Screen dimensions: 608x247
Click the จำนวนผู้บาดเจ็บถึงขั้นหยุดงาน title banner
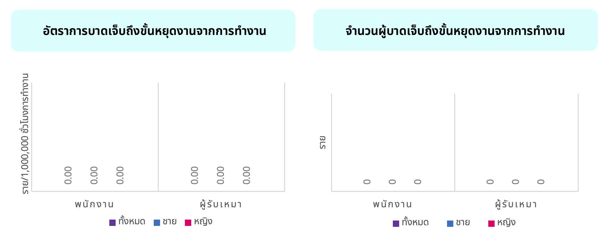[455, 31]
